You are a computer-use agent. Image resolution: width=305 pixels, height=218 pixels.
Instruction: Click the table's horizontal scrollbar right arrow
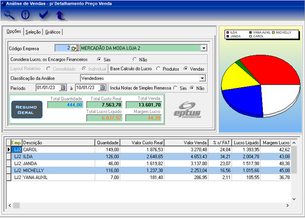(x=287, y=205)
